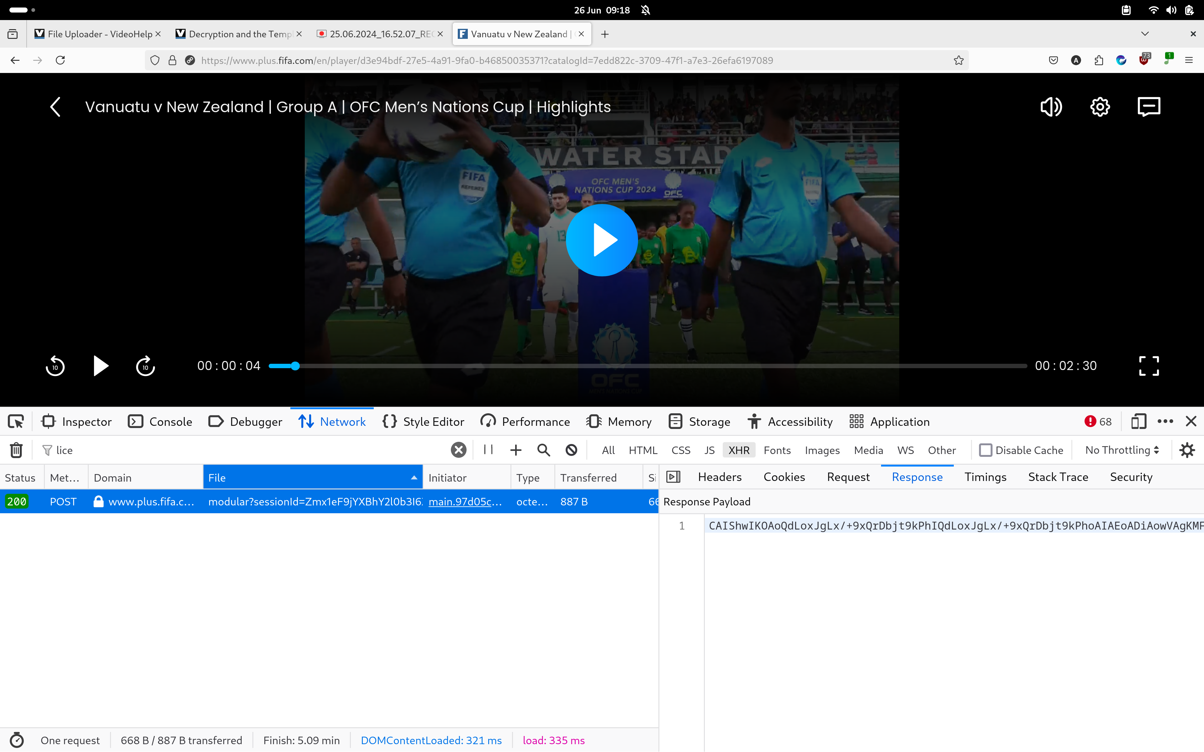This screenshot has width=1204, height=752.
Task: Switch to the Headers tab
Action: point(719,477)
